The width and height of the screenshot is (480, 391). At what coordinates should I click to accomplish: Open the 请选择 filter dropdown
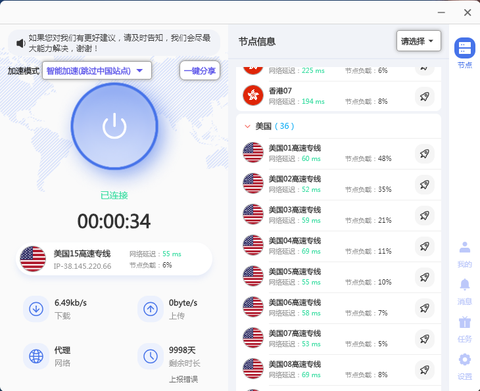tap(418, 41)
